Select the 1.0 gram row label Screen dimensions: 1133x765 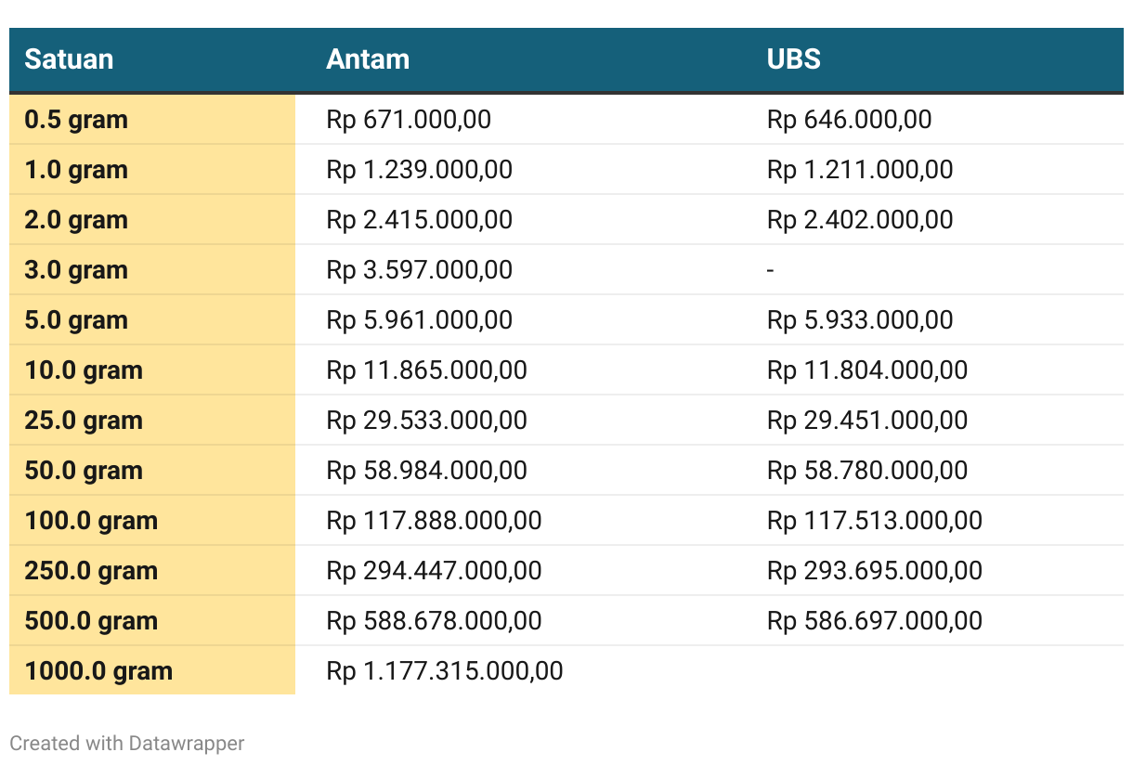(x=76, y=170)
